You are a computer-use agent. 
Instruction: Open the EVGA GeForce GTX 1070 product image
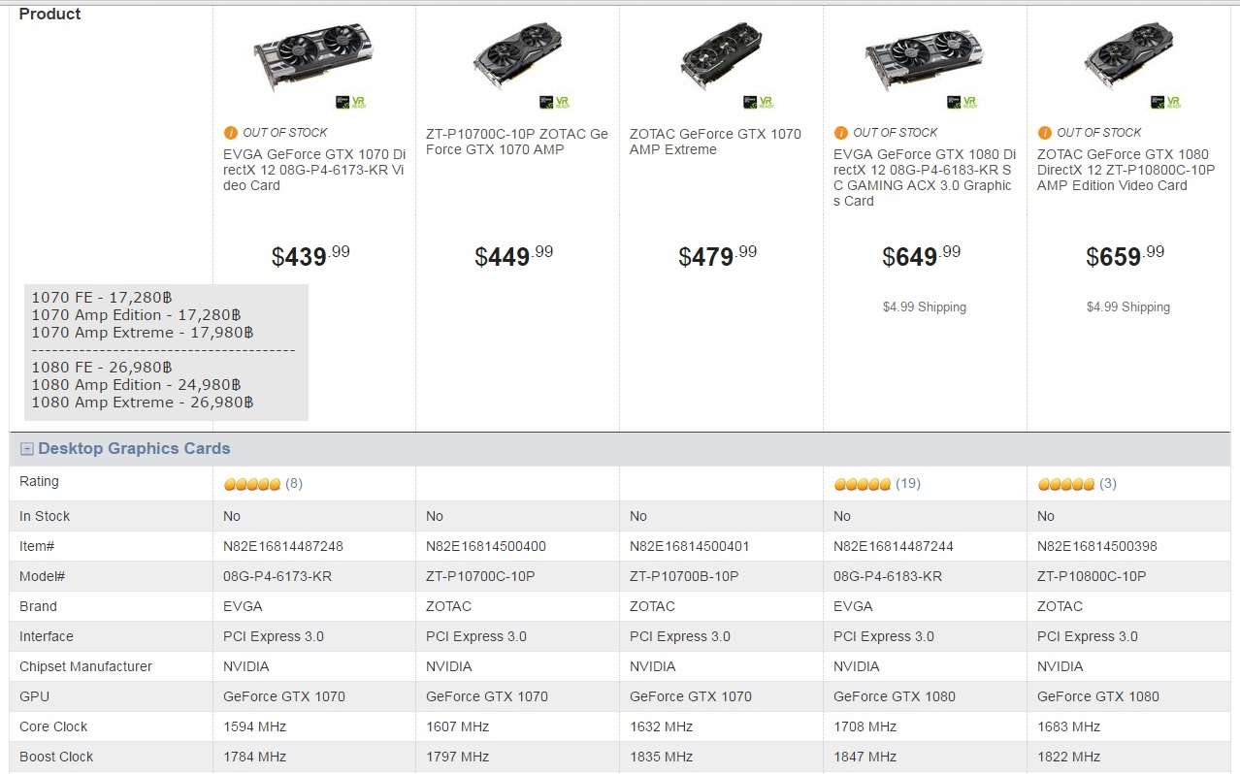[x=310, y=53]
